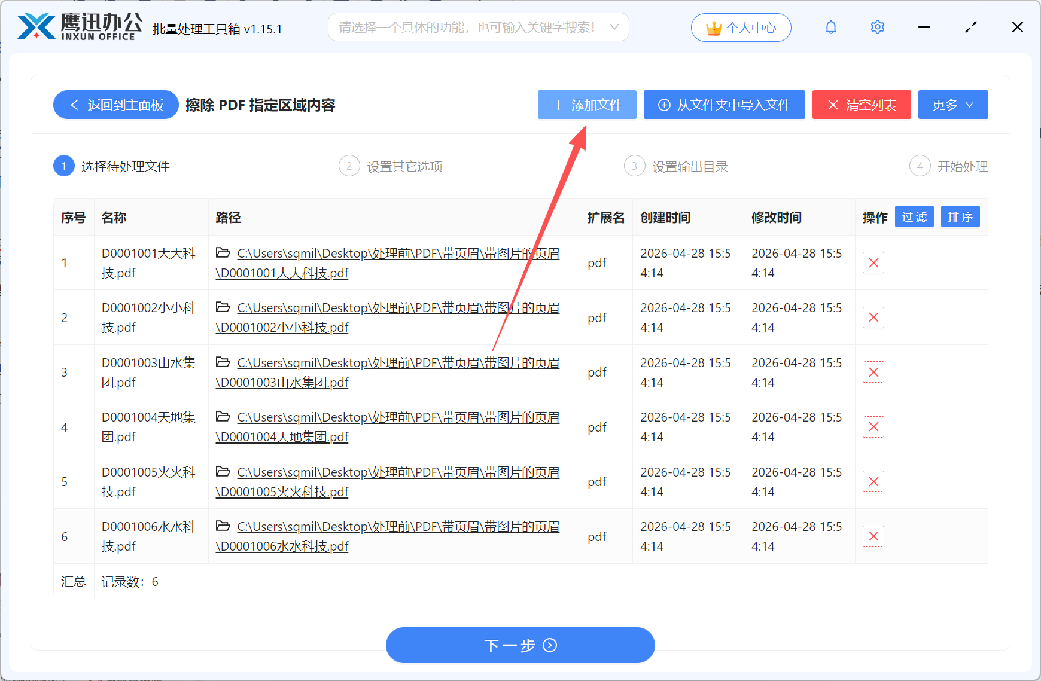Image resolution: width=1041 pixels, height=681 pixels.
Task: Remove row 3 D0001003山水集团.pdf
Action: pyautogui.click(x=873, y=372)
